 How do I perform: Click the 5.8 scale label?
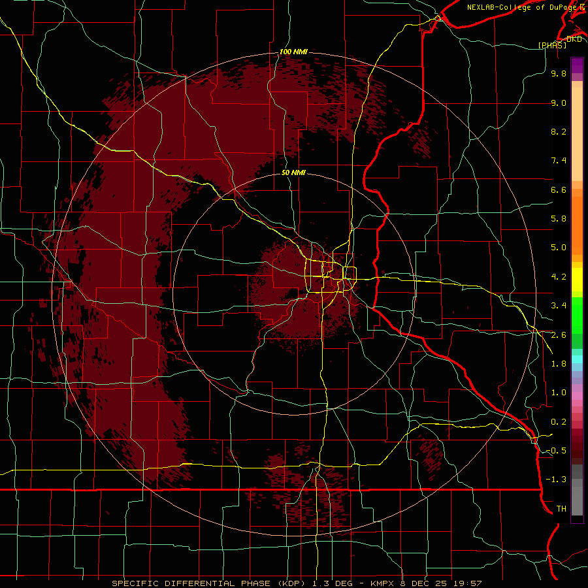559,219
